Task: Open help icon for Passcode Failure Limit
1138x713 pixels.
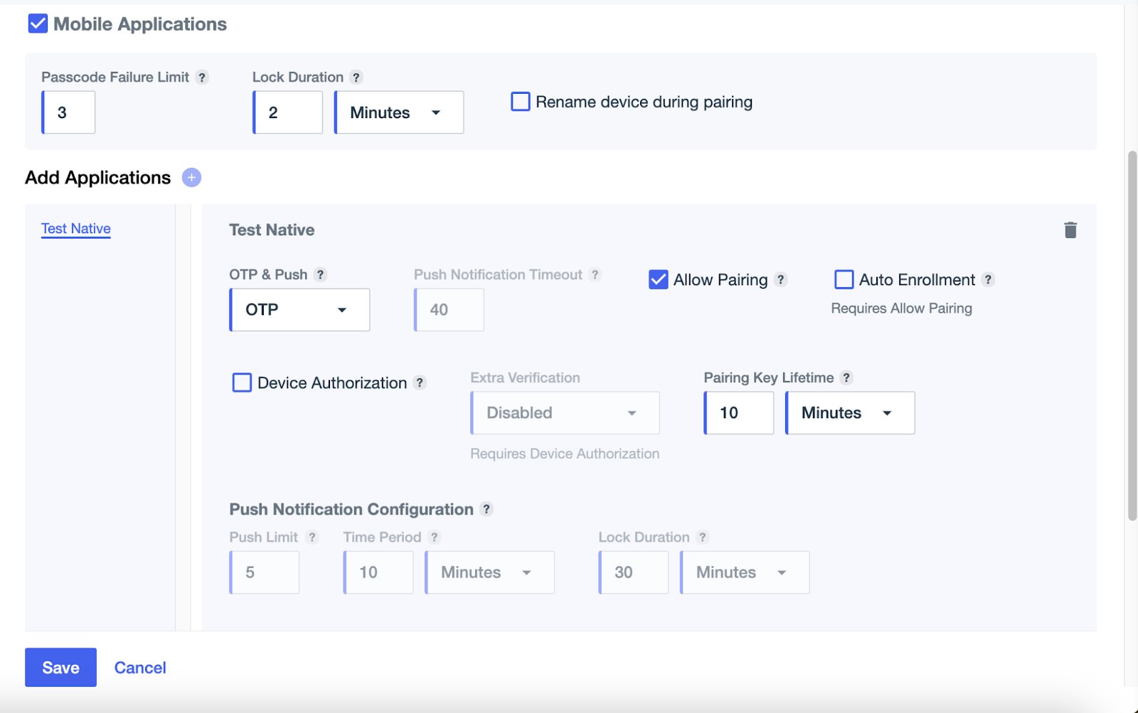Action: coord(202,77)
